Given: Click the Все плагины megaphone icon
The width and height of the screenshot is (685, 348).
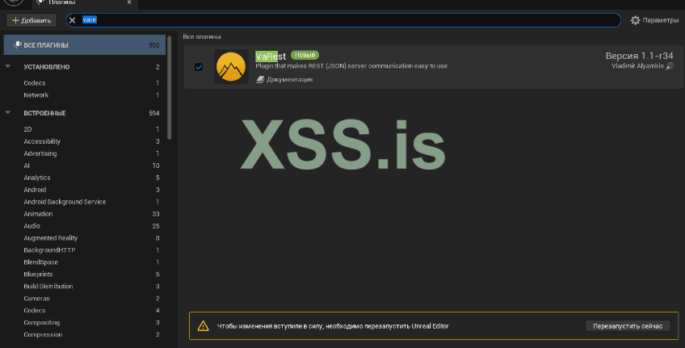Looking at the screenshot, I should pyautogui.click(x=18, y=45).
